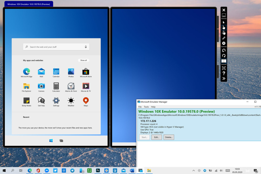Open File menu in Emulator Manager
Viewport: 261px width, 174px height.
(140, 107)
